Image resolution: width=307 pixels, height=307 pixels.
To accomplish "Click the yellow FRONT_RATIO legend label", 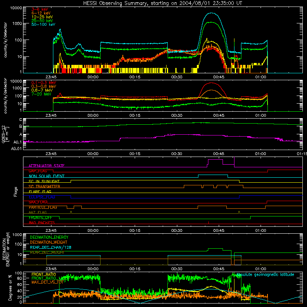I will [44, 274].
